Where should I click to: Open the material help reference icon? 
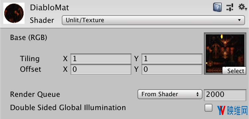point(217,7)
